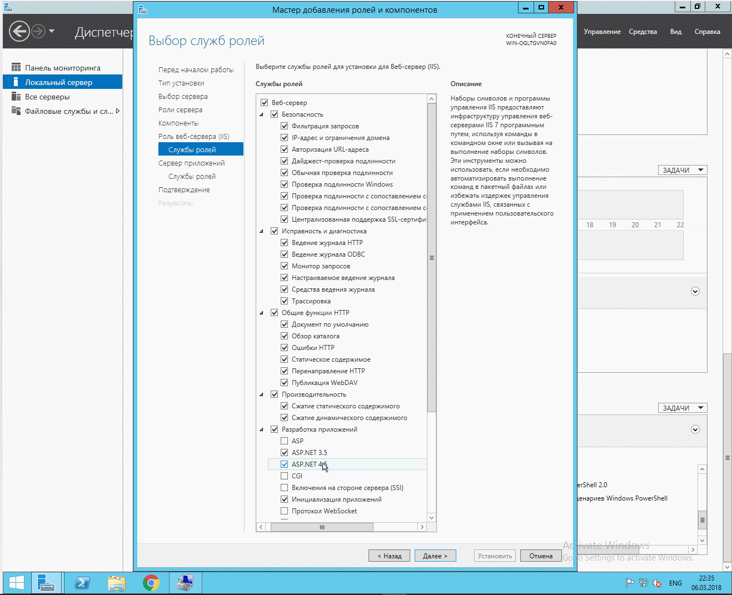Go to the Компоненты step

pos(178,123)
